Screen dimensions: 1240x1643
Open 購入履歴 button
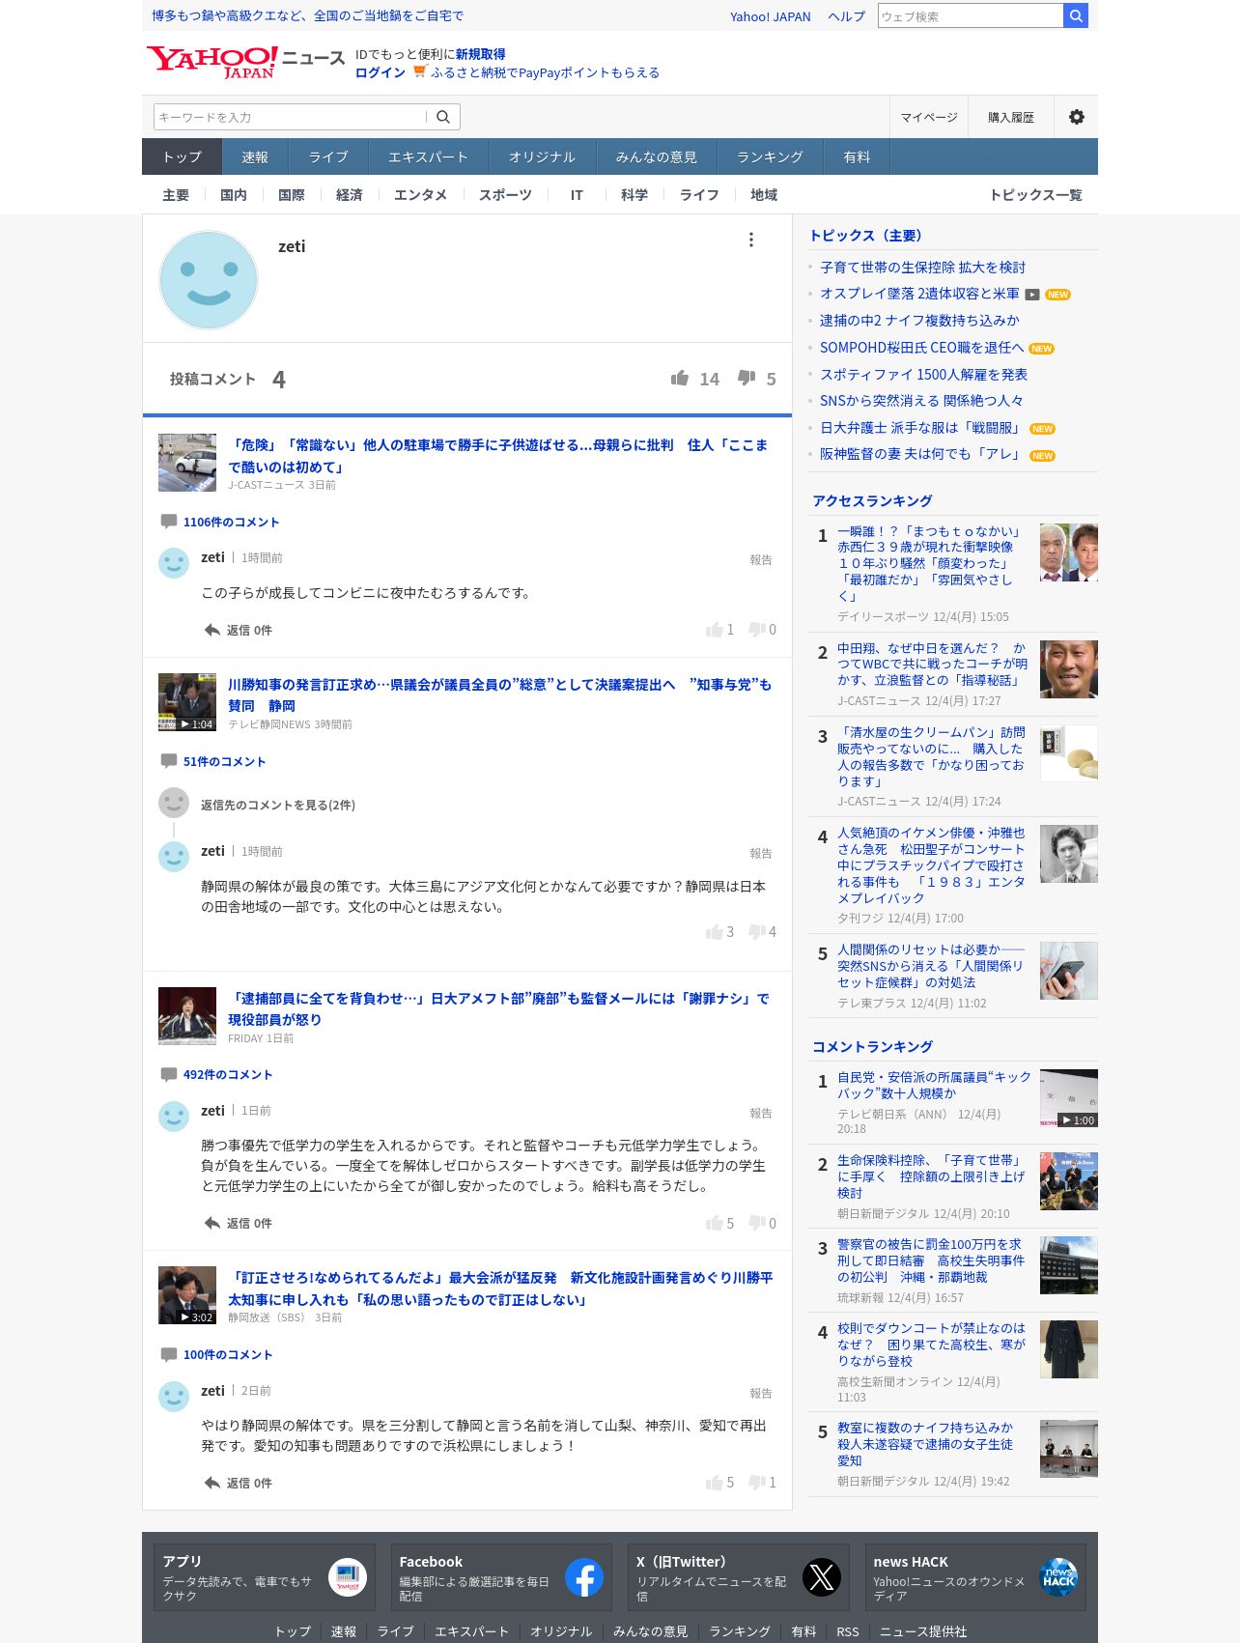coord(1010,117)
